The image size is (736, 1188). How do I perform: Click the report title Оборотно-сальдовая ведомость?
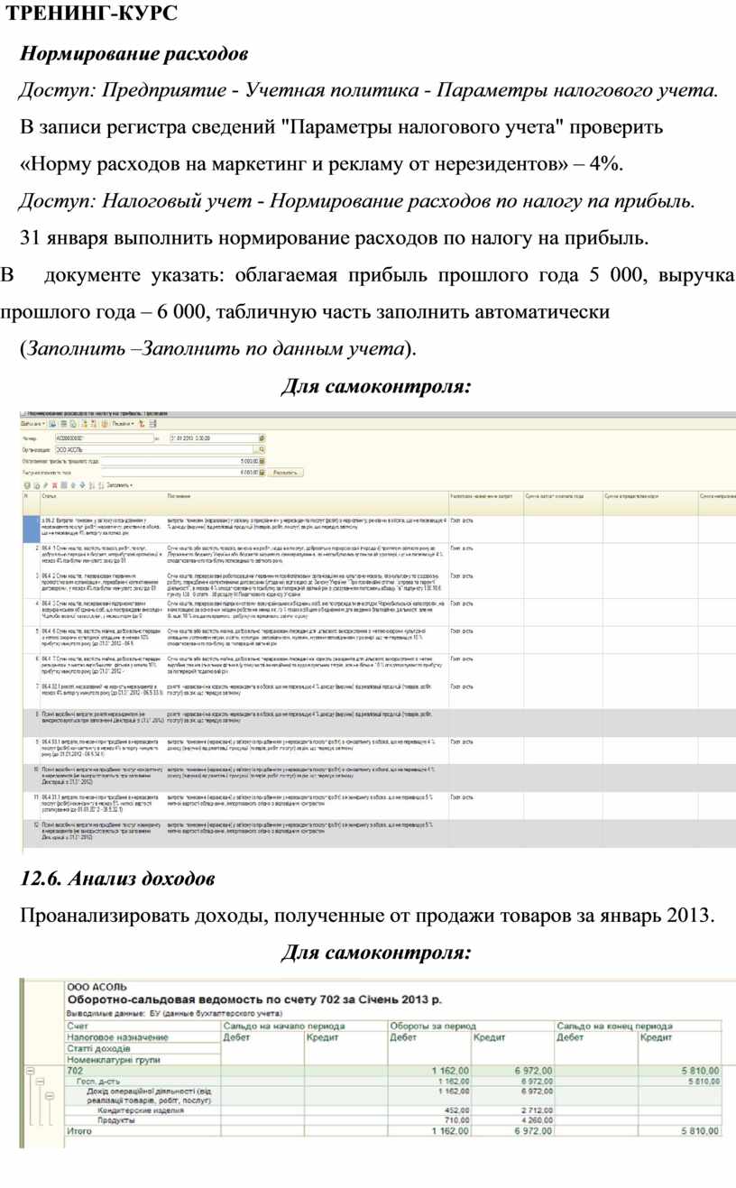pos(255,999)
